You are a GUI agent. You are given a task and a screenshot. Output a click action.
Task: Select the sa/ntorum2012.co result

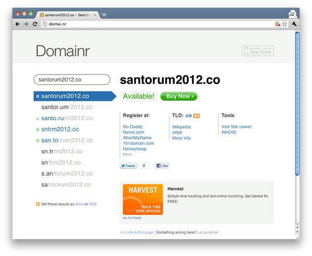pyautogui.click(x=66, y=185)
